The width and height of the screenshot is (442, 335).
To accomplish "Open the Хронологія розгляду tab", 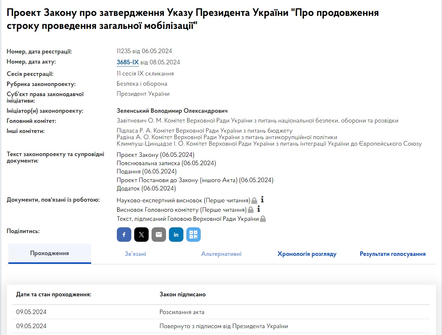I will [307, 254].
